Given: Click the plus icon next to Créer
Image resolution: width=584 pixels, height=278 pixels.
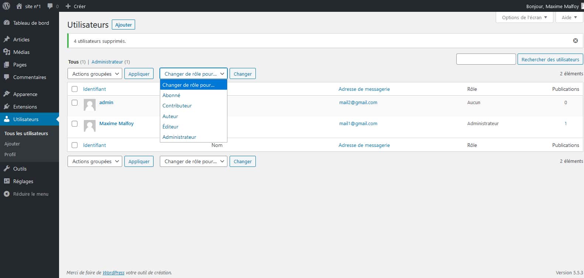Looking at the screenshot, I should [x=68, y=6].
